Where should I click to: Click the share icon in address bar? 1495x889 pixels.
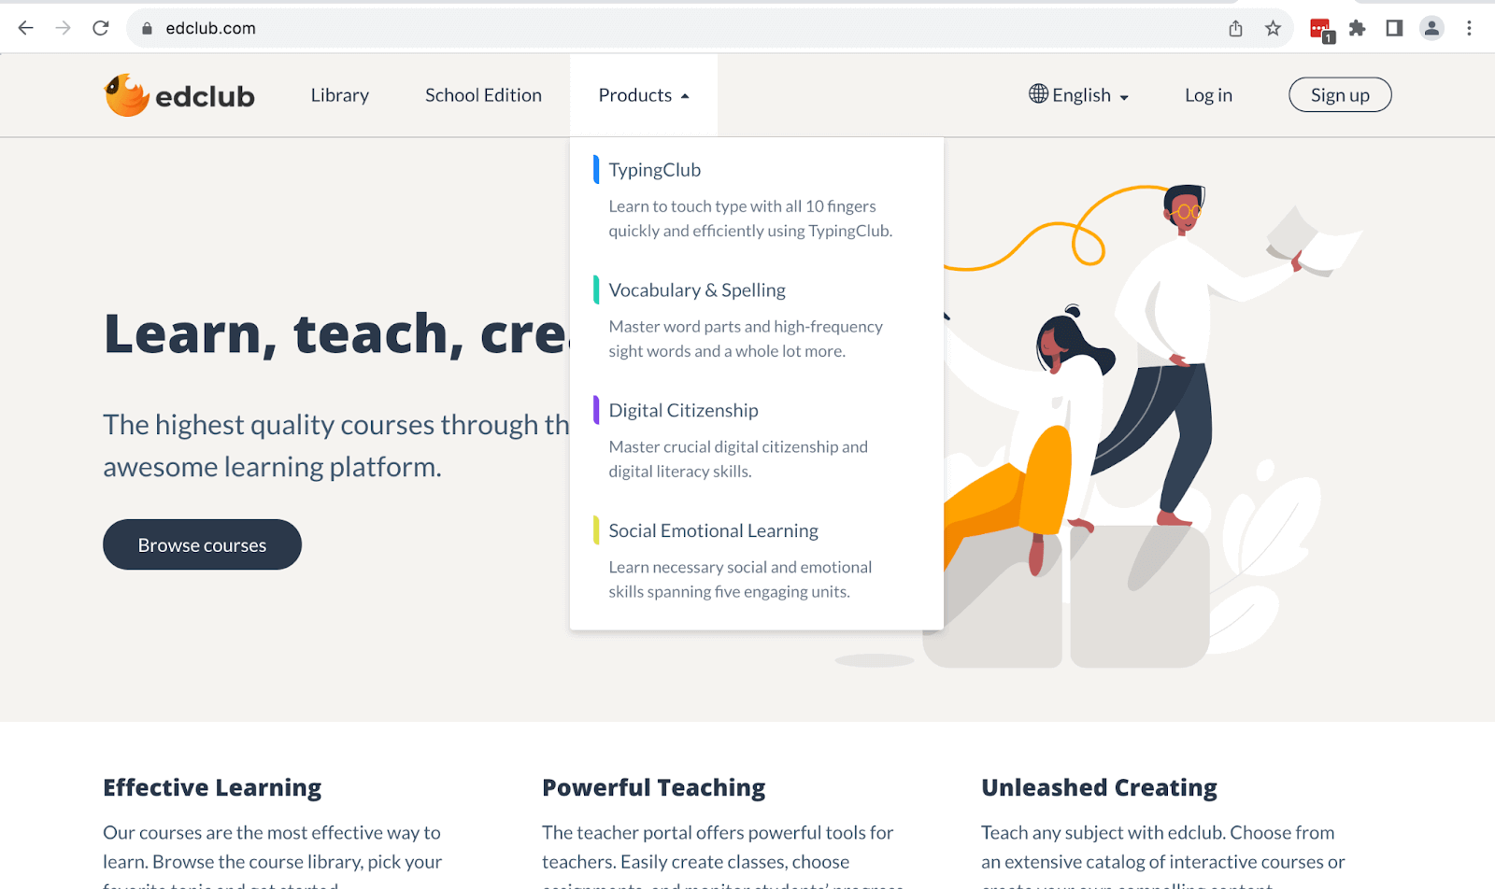coord(1235,28)
